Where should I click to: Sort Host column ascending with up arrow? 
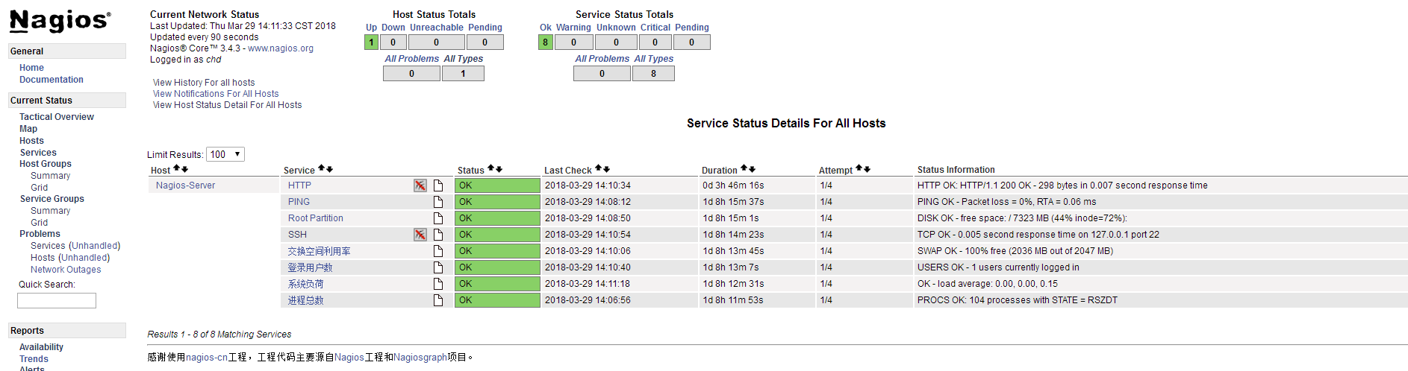(x=177, y=169)
